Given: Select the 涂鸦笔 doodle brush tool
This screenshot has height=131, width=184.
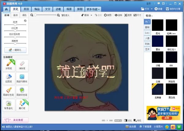Looking at the screenshot, I should pos(9,65).
